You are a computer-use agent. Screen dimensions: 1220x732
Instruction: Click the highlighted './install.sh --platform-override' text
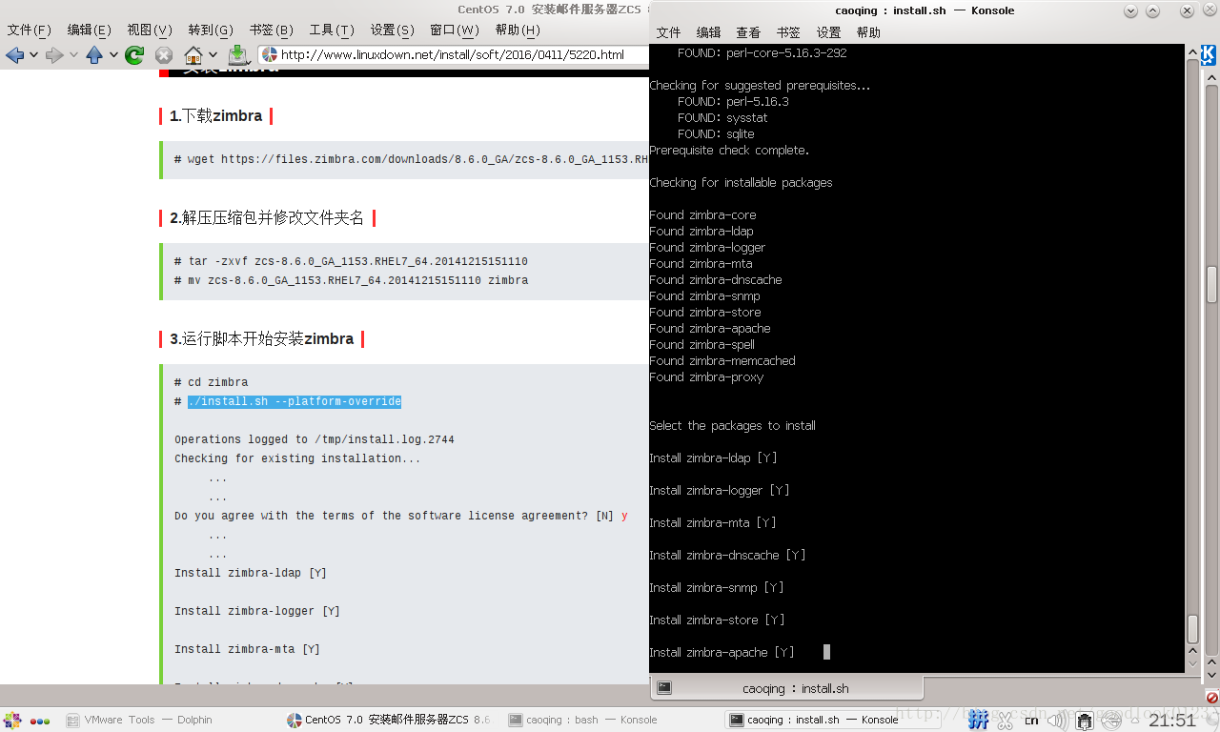(x=295, y=401)
